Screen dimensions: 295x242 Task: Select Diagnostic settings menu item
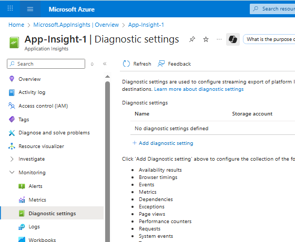[x=52, y=214]
